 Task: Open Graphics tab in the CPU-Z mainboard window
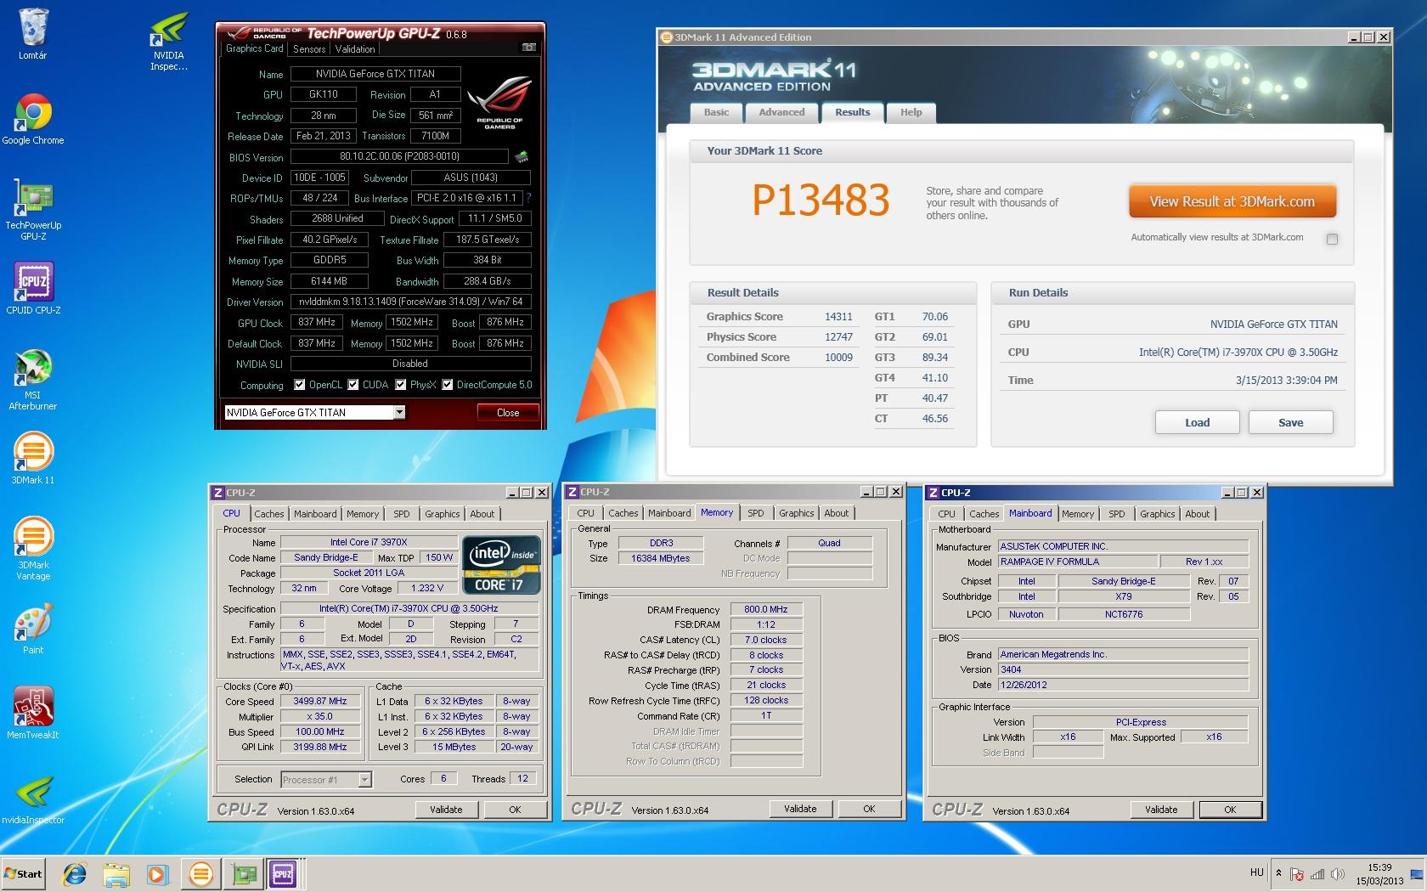(x=1157, y=514)
